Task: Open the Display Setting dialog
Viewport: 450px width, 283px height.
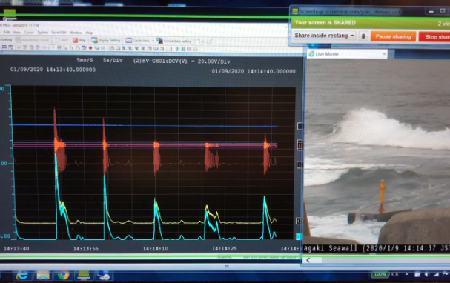Action: (x=105, y=41)
